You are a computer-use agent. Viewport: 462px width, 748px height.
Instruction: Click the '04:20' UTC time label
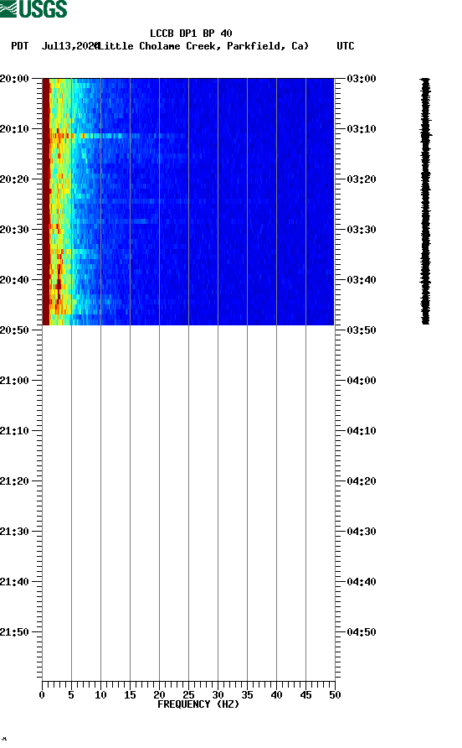coord(362,480)
